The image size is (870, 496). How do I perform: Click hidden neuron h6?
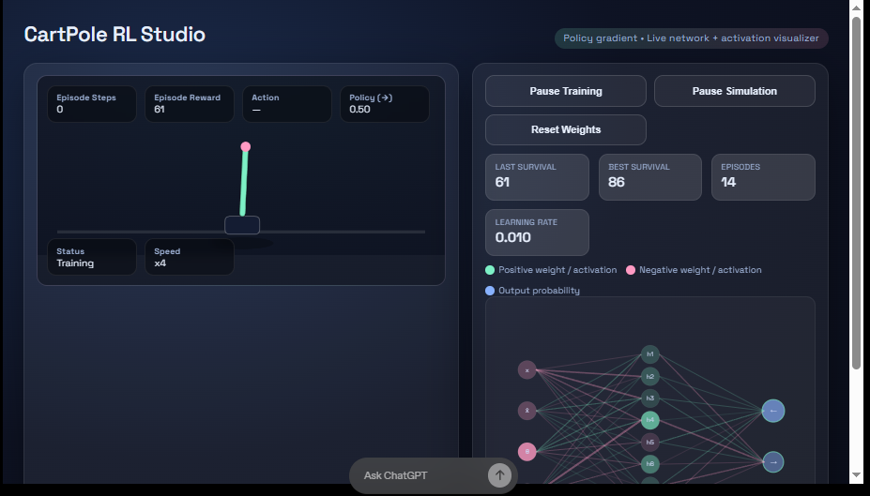point(650,464)
